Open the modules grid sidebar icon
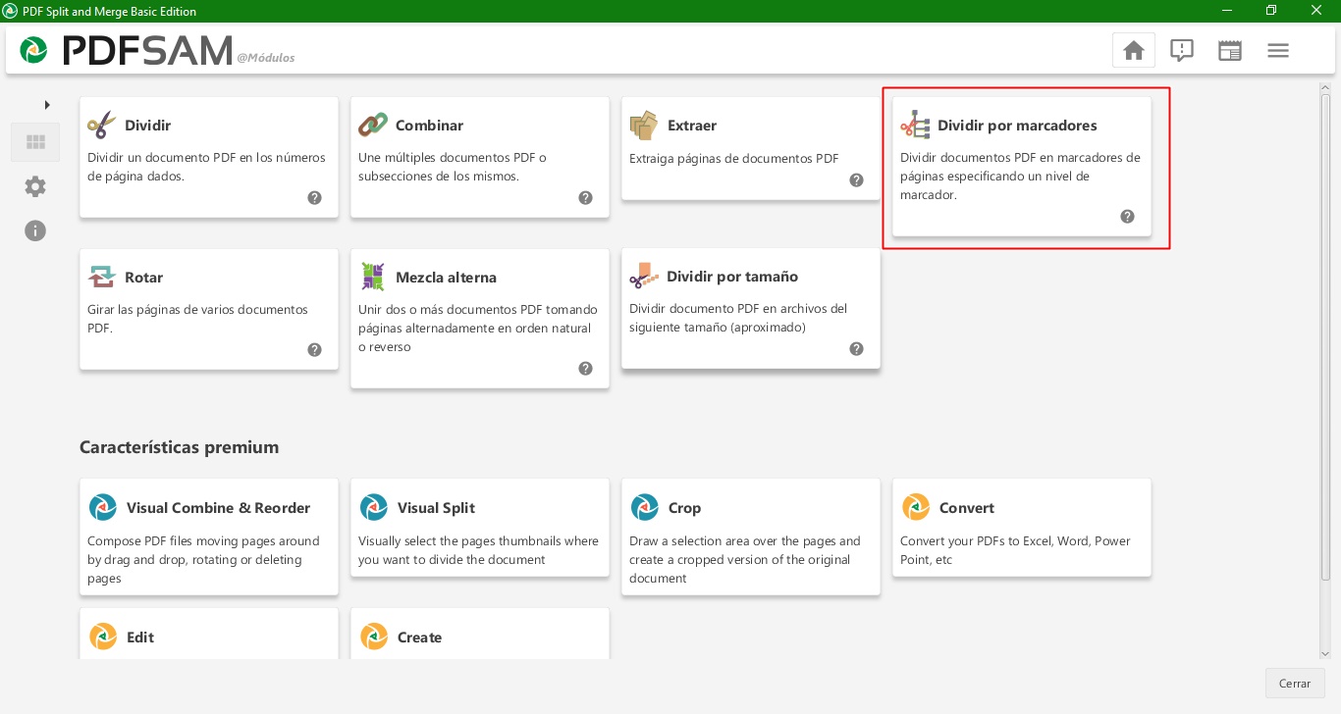The height and width of the screenshot is (714, 1341). 35,142
